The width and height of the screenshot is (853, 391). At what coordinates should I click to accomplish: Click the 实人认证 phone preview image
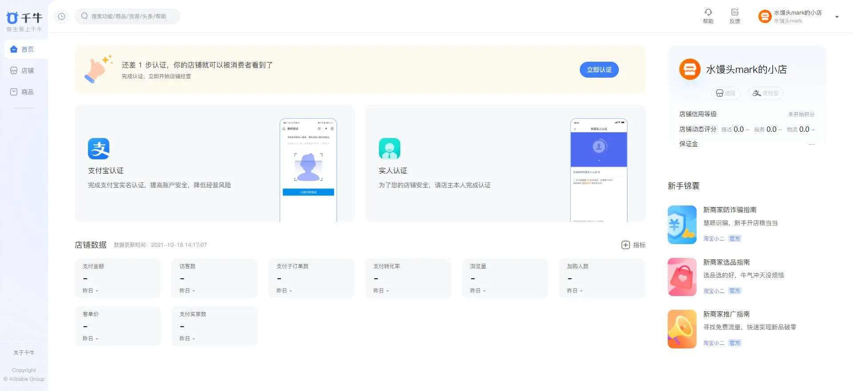(599, 170)
